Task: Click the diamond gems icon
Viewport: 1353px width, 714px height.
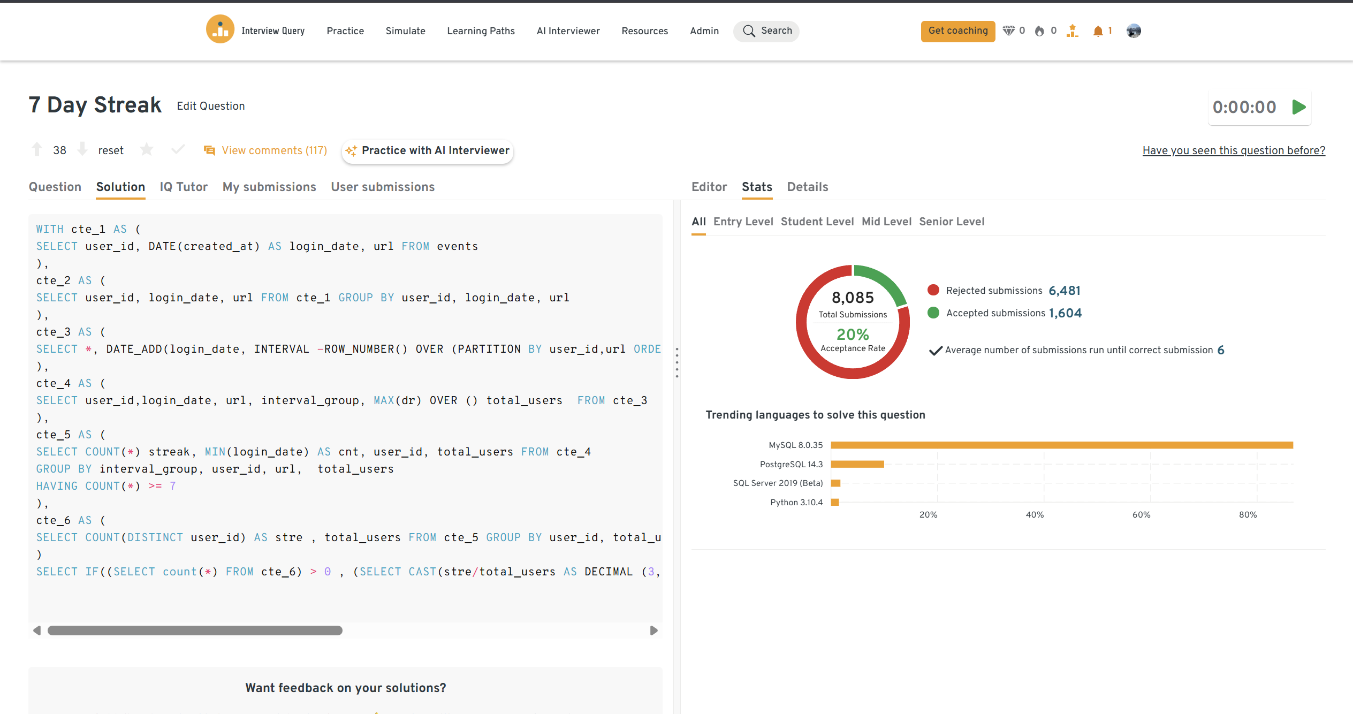Action: [1008, 31]
